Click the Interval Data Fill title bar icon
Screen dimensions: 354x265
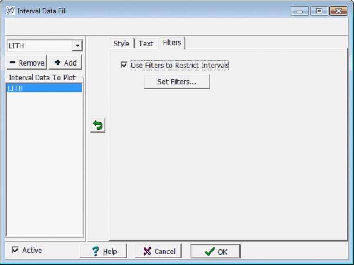10,11
